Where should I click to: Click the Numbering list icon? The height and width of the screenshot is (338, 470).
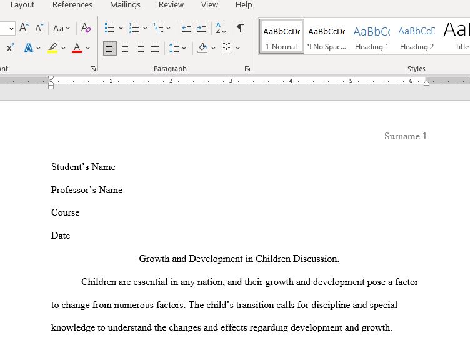point(134,28)
